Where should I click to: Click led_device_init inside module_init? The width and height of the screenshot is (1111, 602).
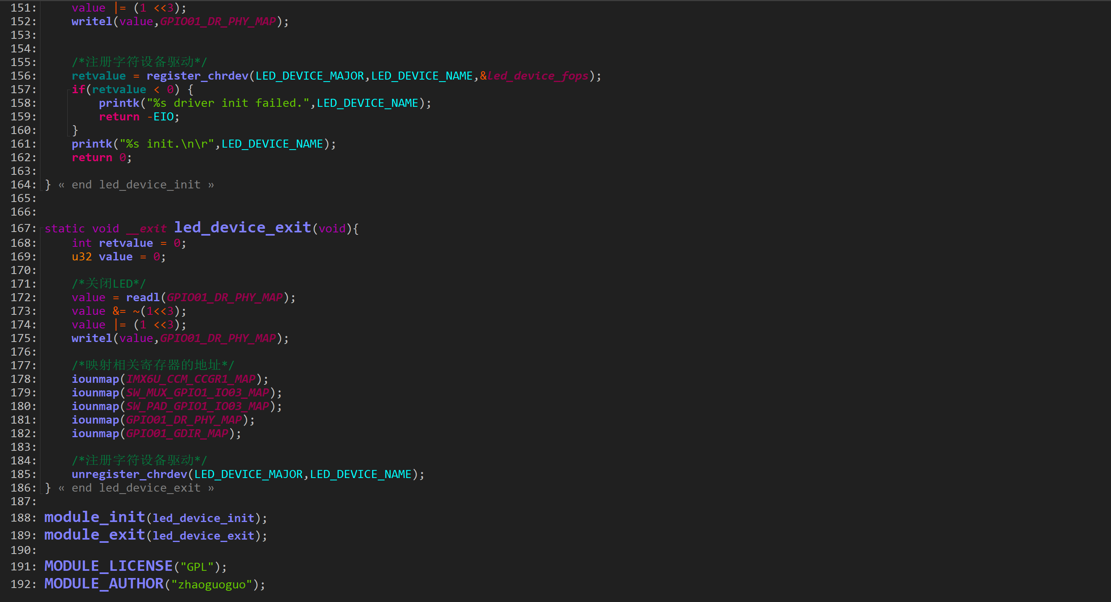(x=203, y=518)
